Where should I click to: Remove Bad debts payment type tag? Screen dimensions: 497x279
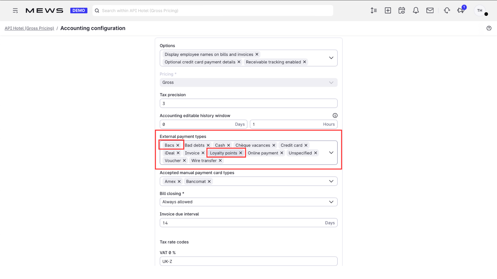coord(208,145)
